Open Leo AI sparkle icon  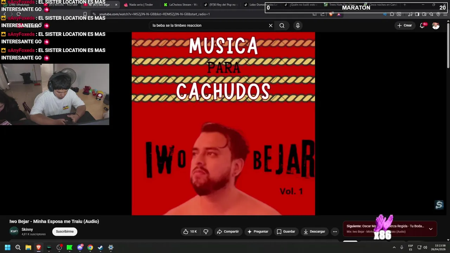pyautogui.click(x=431, y=14)
